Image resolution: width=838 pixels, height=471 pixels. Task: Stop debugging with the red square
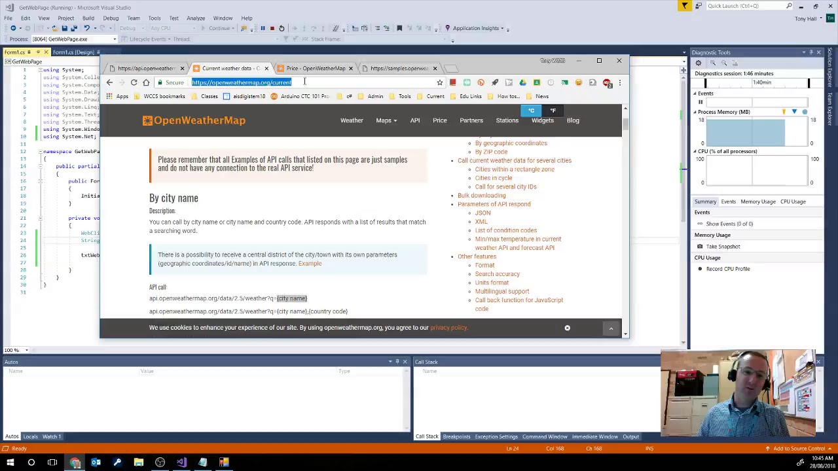272,28
